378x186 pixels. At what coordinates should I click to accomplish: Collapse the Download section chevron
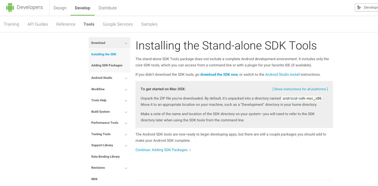point(126,43)
